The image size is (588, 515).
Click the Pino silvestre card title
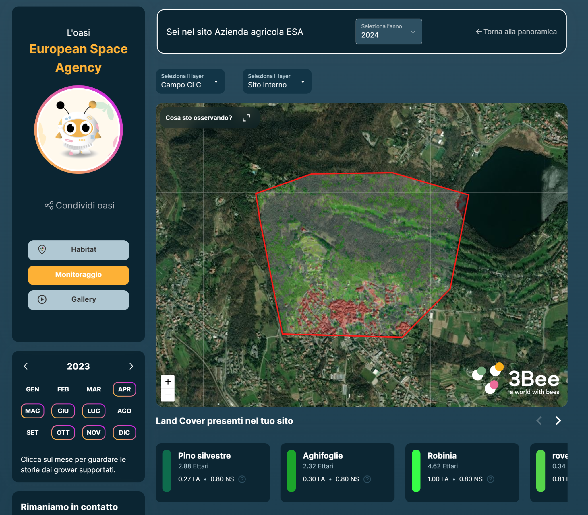point(204,456)
